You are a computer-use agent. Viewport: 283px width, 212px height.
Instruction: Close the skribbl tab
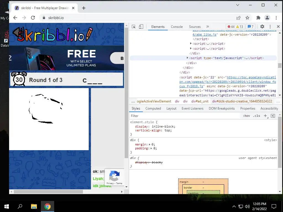click(73, 8)
